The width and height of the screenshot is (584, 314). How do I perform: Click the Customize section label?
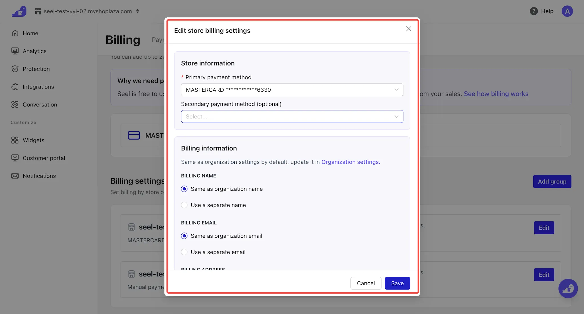pyautogui.click(x=23, y=122)
